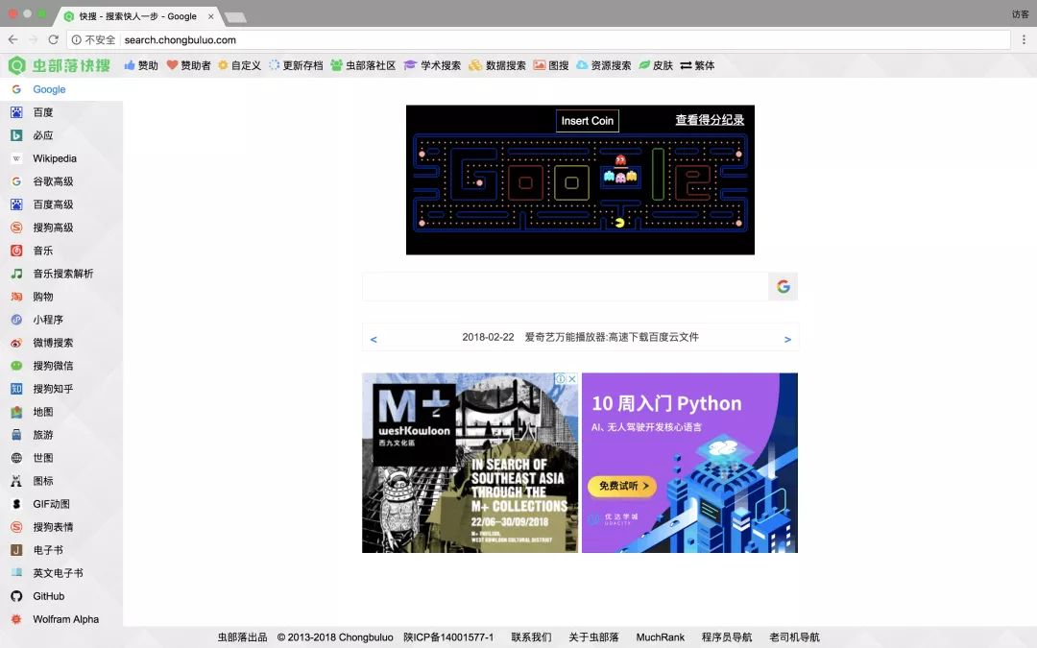Click the ad info icon on M+ ad
The image size is (1037, 648).
(561, 379)
